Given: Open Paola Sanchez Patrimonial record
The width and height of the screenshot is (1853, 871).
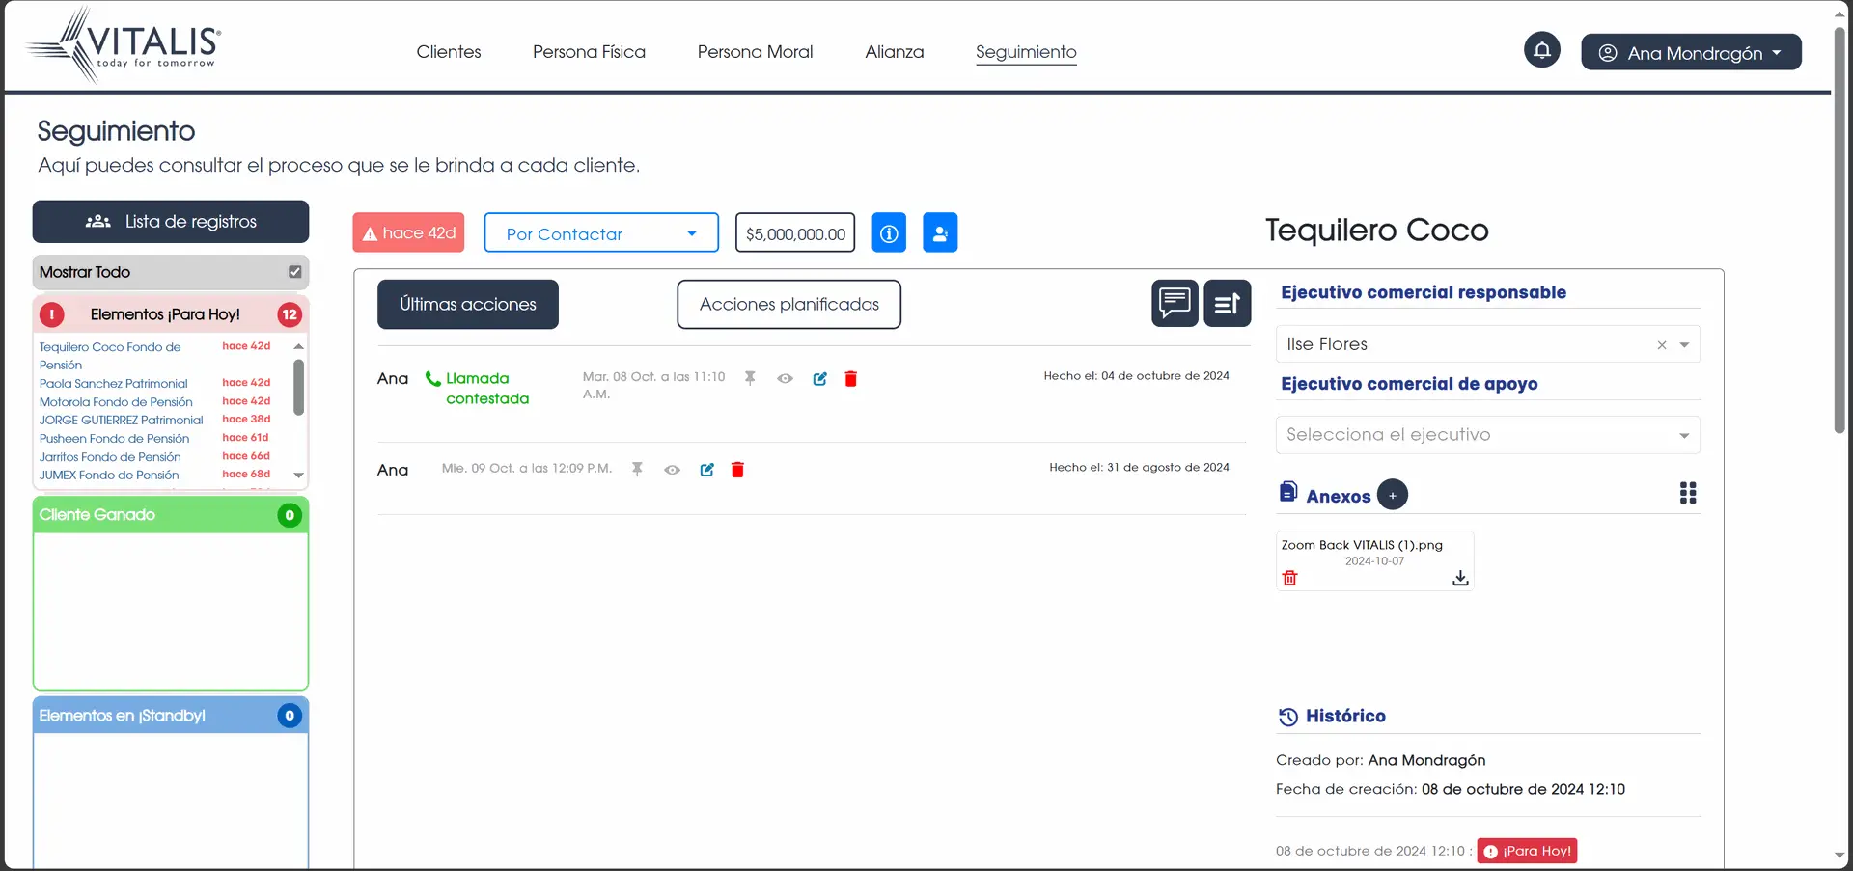Looking at the screenshot, I should pos(114,384).
